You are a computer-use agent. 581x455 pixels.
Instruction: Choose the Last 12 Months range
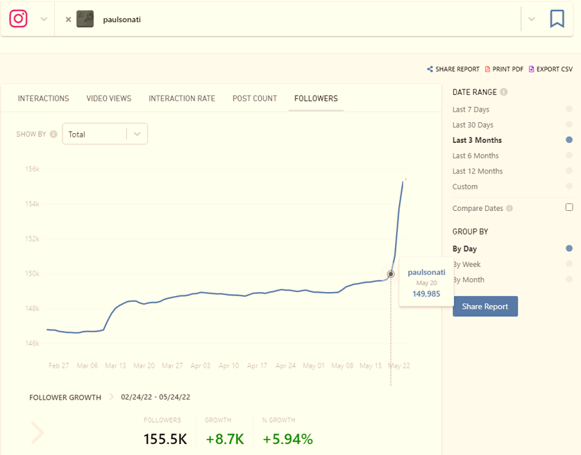[478, 171]
